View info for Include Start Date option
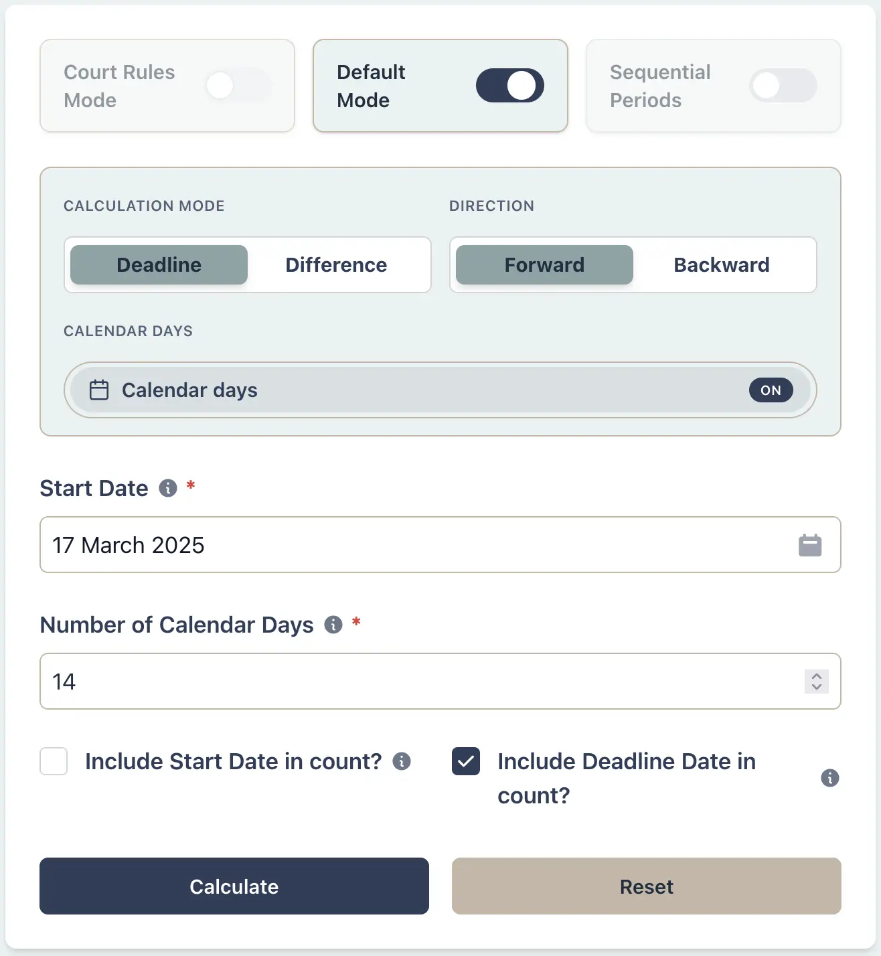881x956 pixels. click(x=402, y=761)
